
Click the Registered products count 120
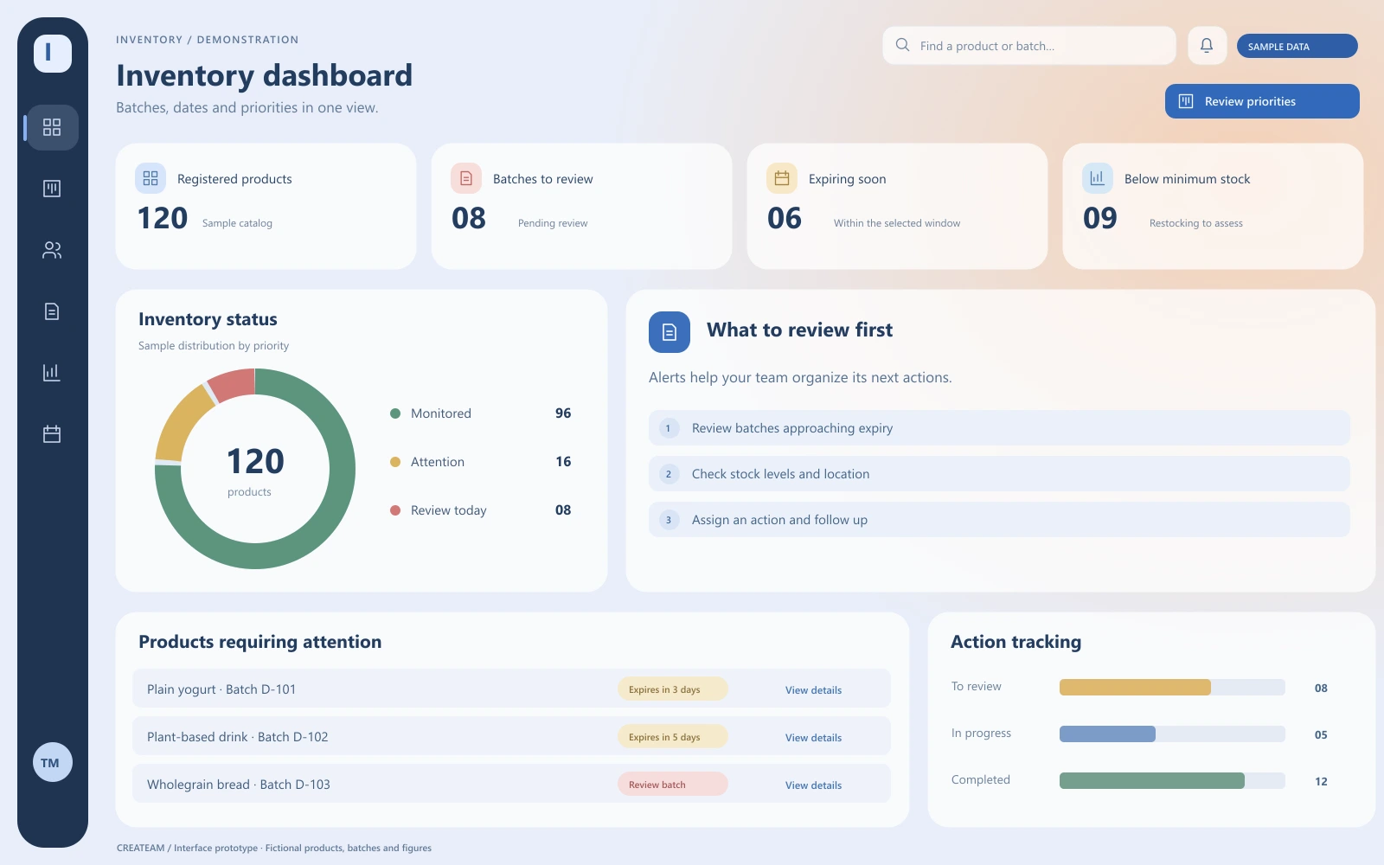tap(163, 218)
